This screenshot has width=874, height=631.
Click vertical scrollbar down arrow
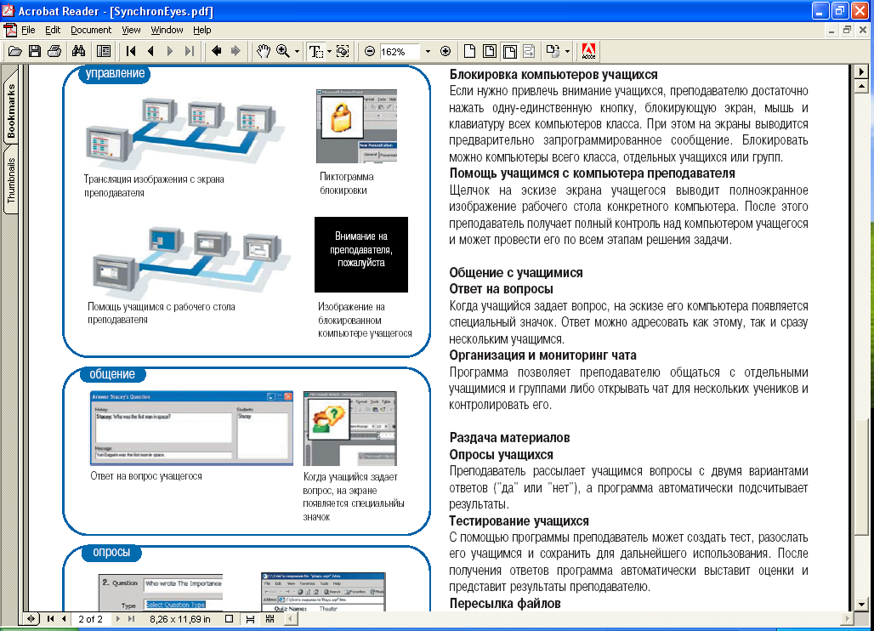click(x=862, y=605)
